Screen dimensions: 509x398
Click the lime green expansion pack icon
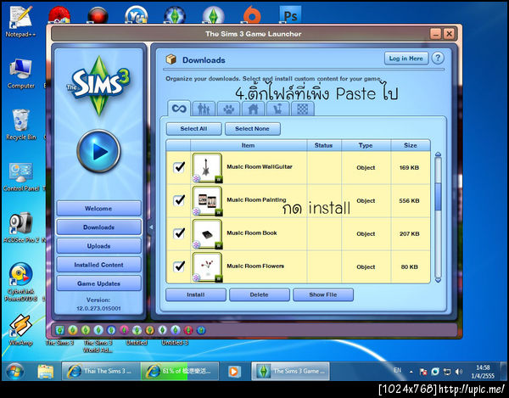86,330
